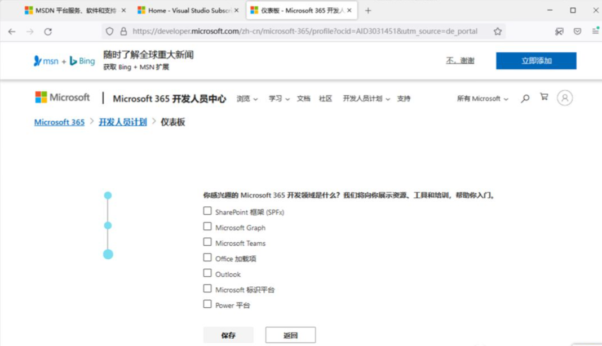
Task: Check the Outlook checkbox
Action: click(207, 273)
